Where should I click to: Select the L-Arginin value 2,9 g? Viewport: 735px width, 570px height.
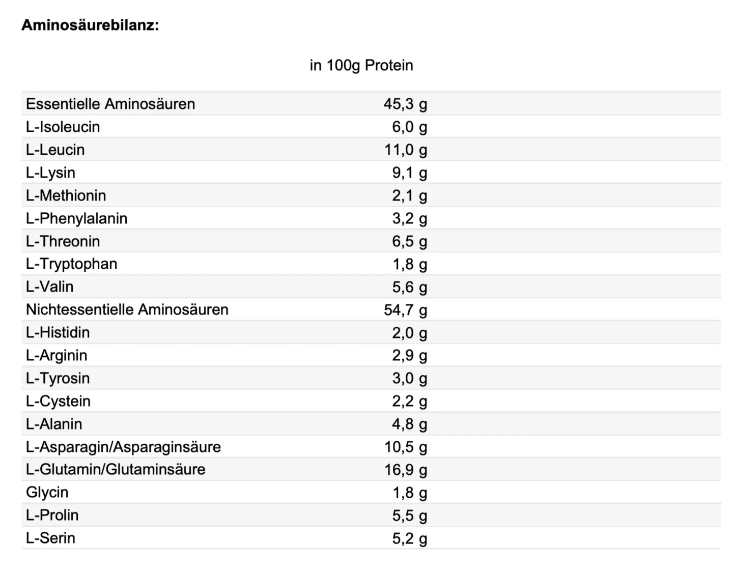409,355
